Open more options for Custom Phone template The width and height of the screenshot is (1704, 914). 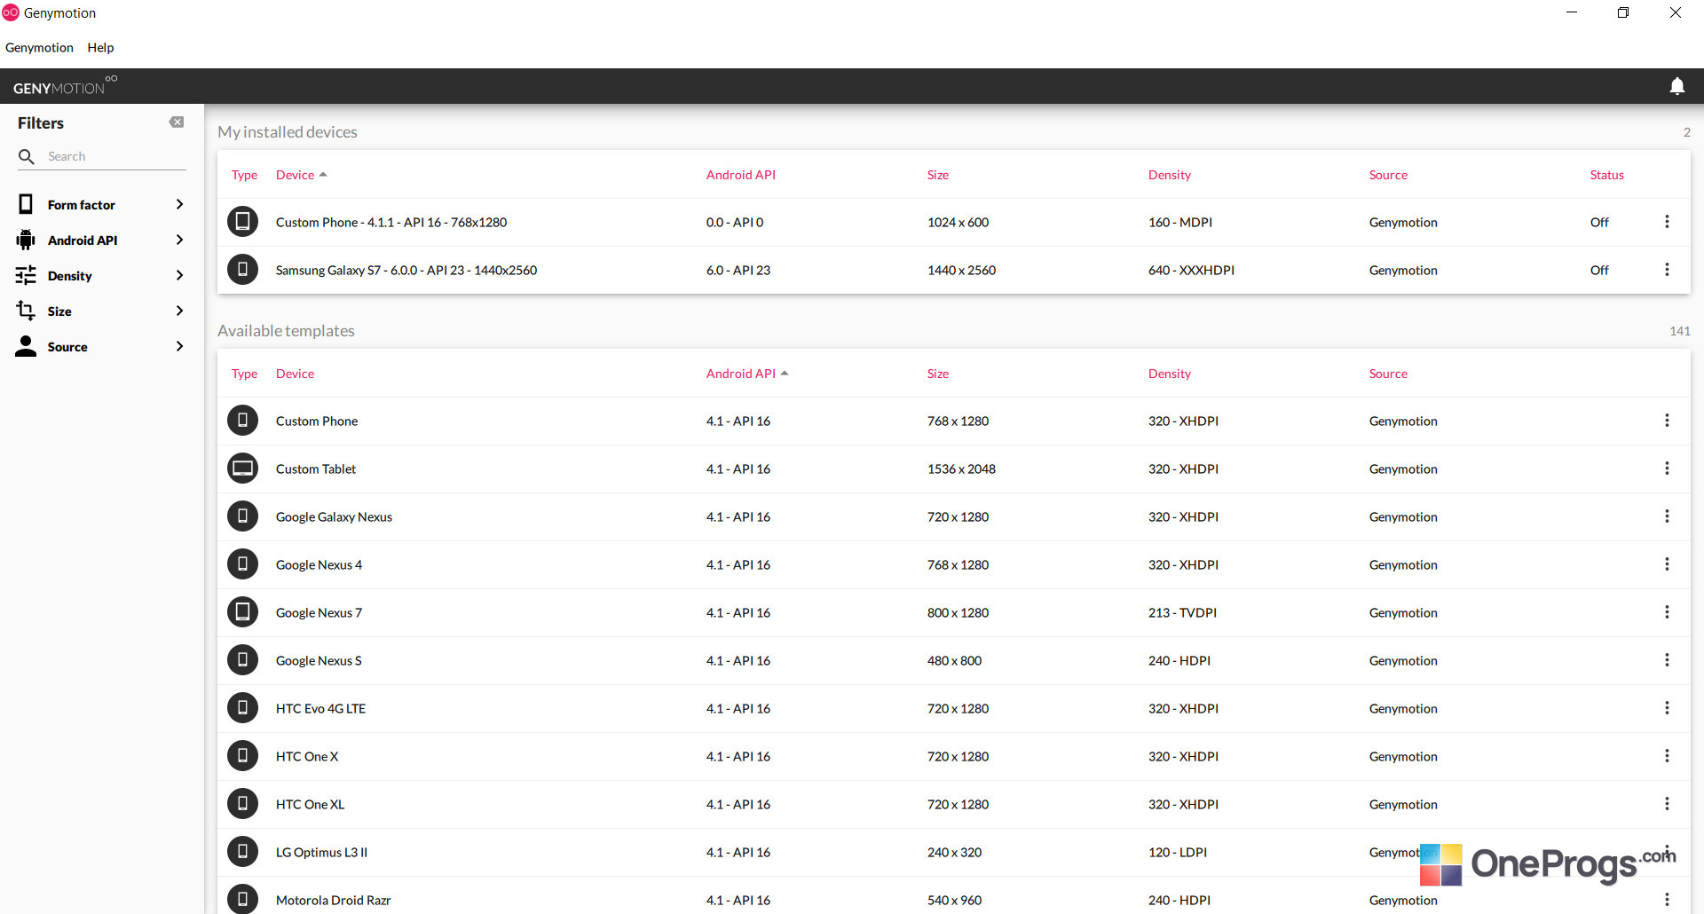point(1667,421)
